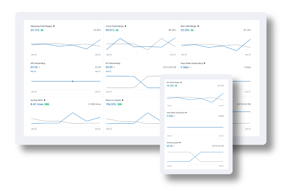This screenshot has width=285, height=191.
Task: Open the AP Outstanding title
Action: 113,63
